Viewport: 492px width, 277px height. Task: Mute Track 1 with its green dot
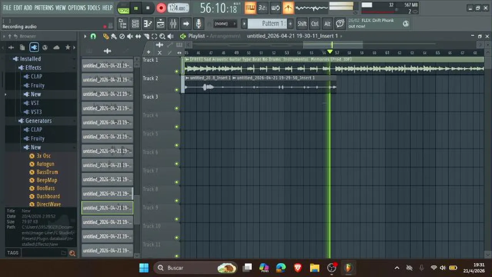pyautogui.click(x=177, y=72)
